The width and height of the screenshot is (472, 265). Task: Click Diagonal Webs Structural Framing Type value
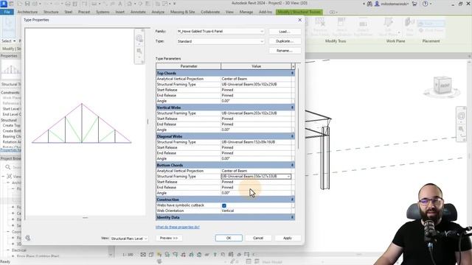pos(256,142)
